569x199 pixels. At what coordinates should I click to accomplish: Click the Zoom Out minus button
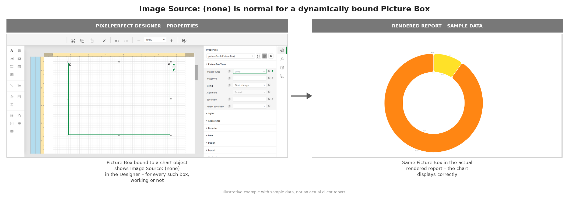point(139,41)
